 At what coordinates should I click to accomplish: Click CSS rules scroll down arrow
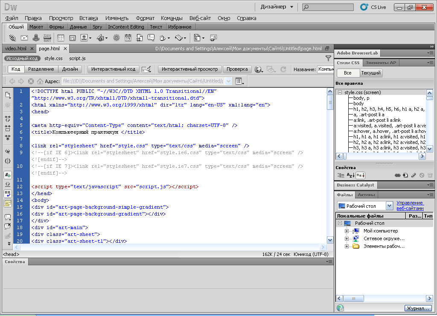[429, 149]
